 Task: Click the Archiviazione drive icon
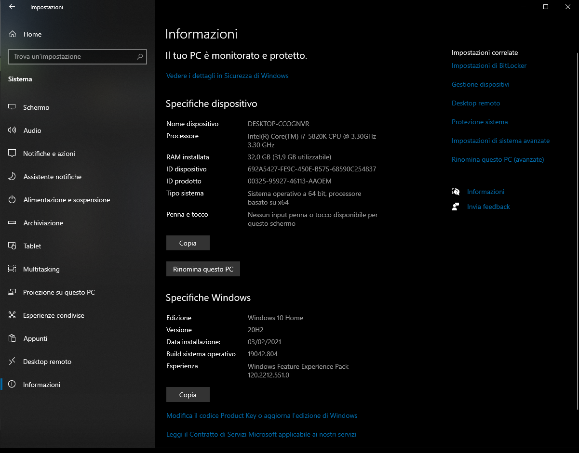[x=13, y=223]
